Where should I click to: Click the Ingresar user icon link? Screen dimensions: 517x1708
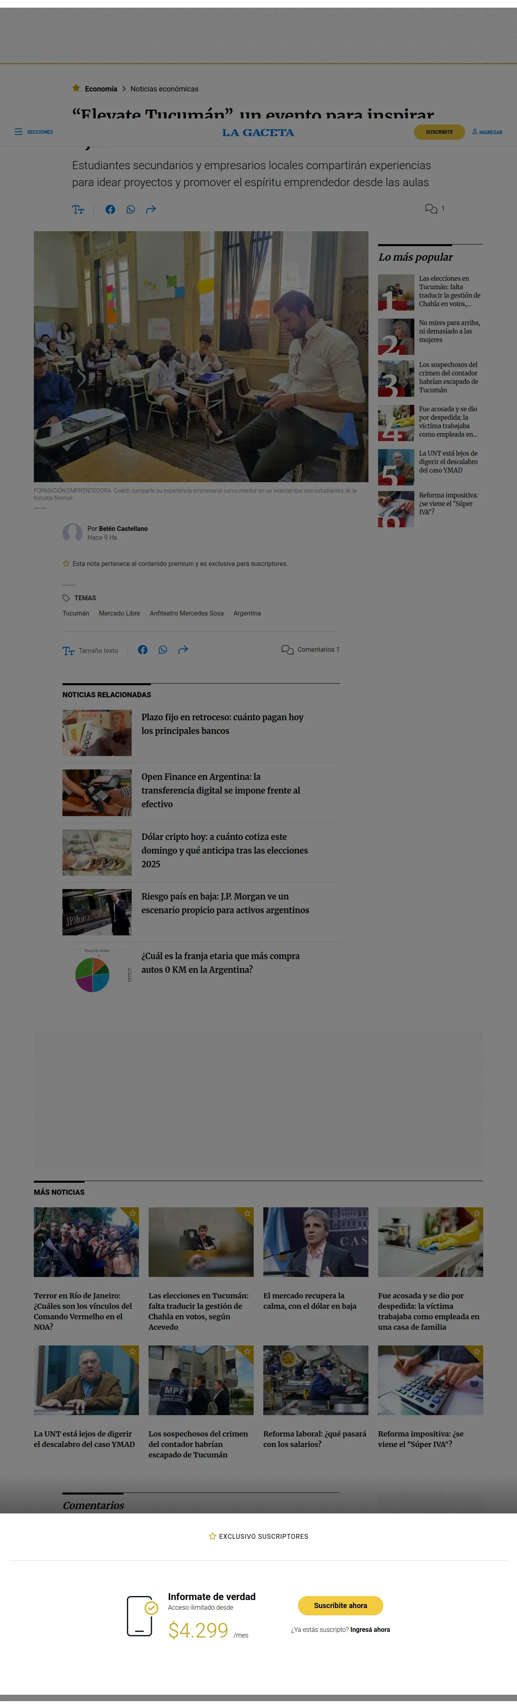[487, 132]
